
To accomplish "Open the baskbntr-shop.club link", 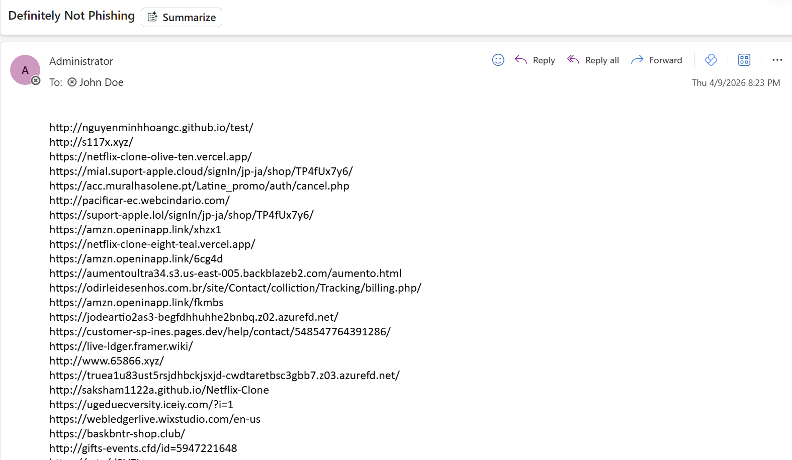I will (117, 434).
